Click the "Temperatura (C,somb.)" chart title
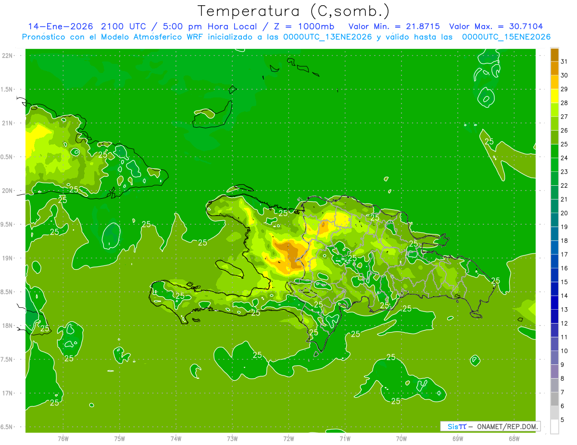The width and height of the screenshot is (577, 445). pos(294,11)
